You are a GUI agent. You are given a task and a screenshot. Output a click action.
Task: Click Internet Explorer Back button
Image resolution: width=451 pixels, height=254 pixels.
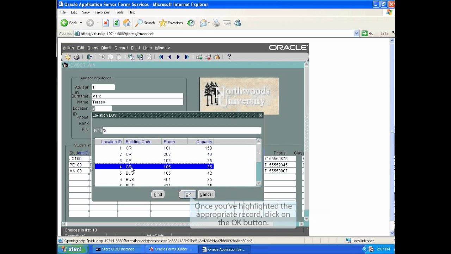click(x=69, y=23)
